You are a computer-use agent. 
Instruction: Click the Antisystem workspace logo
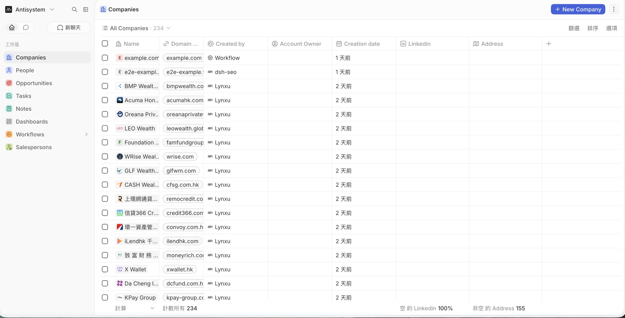tap(9, 9)
